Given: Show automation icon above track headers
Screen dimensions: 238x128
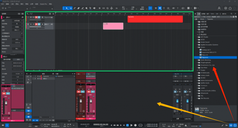Looking at the screenshot, I should [x=31, y=14].
